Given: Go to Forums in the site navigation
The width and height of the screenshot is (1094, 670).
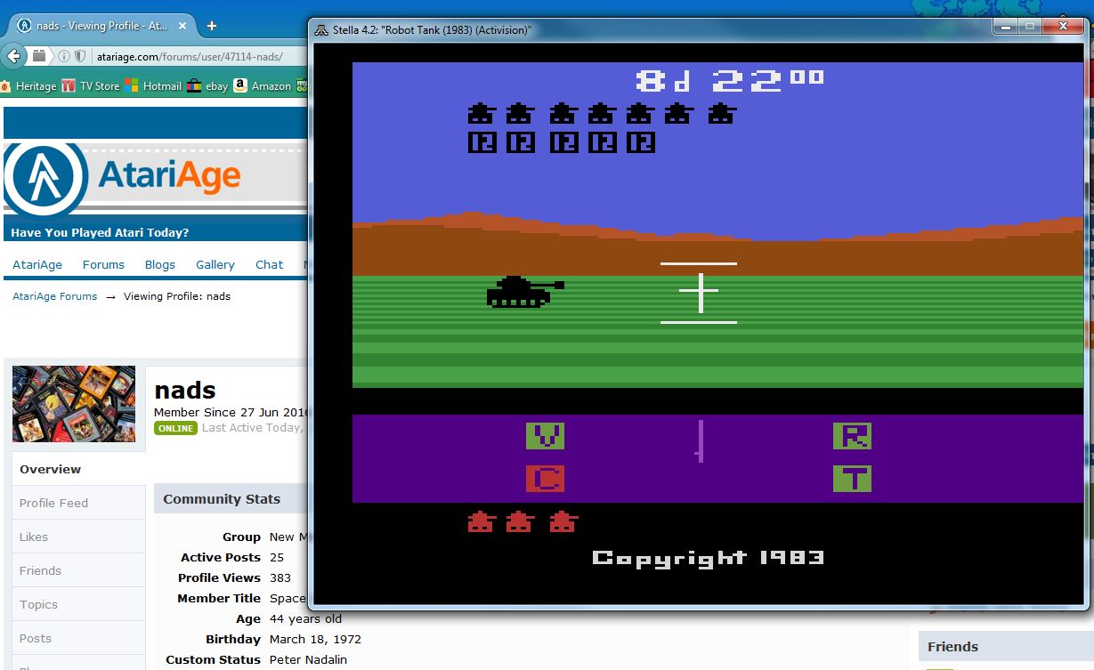Looking at the screenshot, I should pos(103,264).
